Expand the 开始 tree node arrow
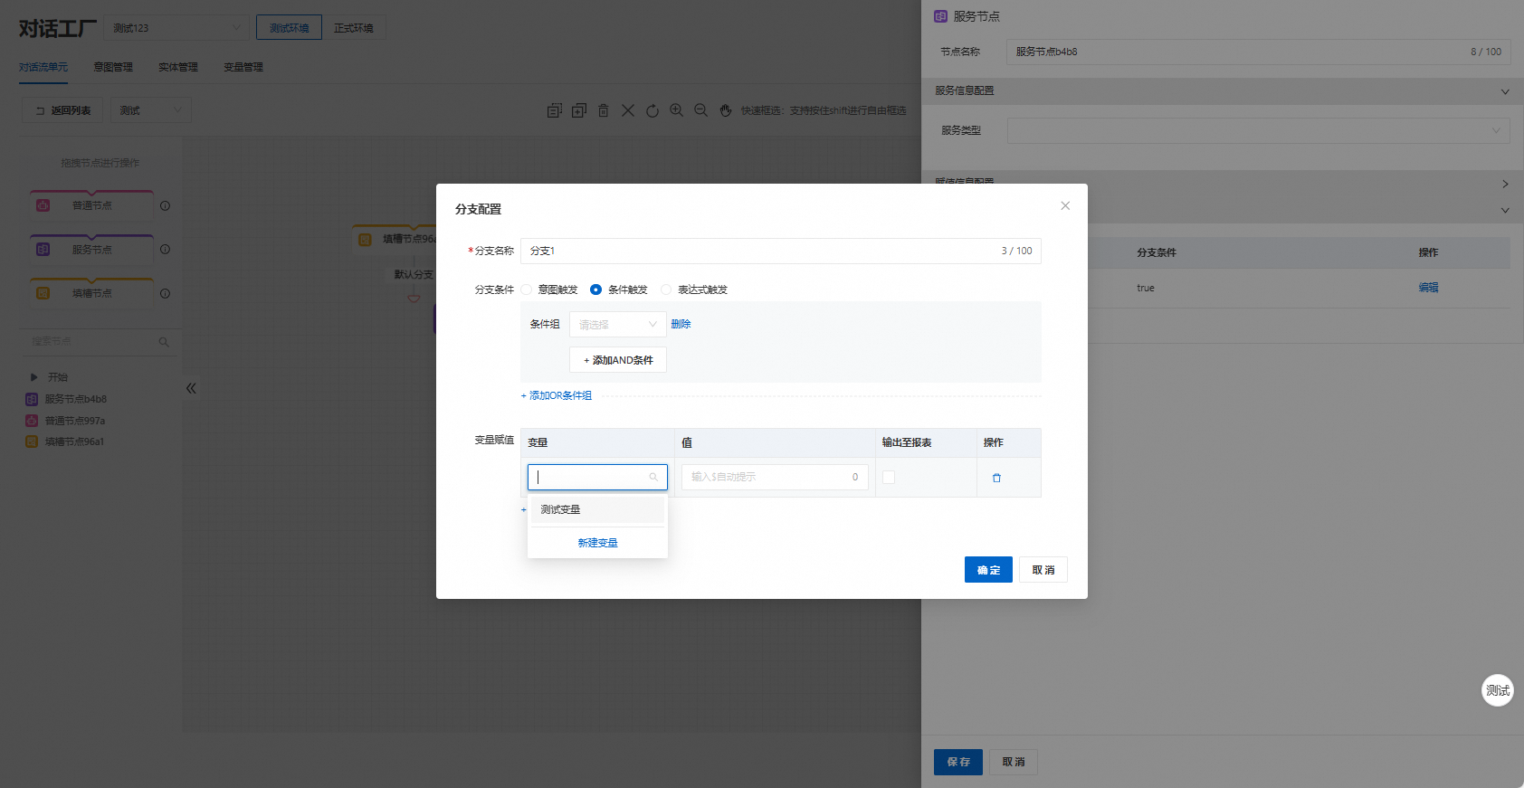 pyautogui.click(x=34, y=377)
